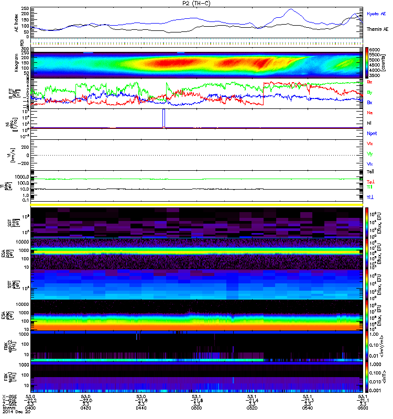
Task: Click the "0440" time axis label
Action: (x=141, y=408)
